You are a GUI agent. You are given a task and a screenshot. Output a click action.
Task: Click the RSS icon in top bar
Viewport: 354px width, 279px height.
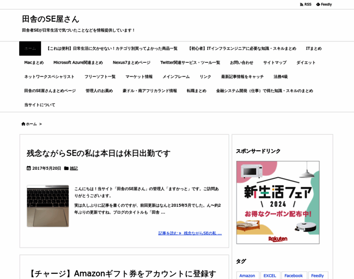pos(302,5)
